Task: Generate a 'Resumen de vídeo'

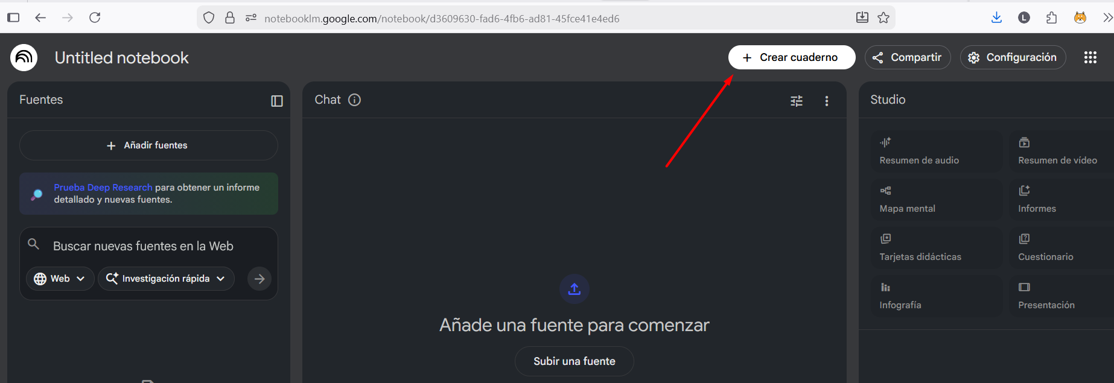Action: pos(1062,151)
